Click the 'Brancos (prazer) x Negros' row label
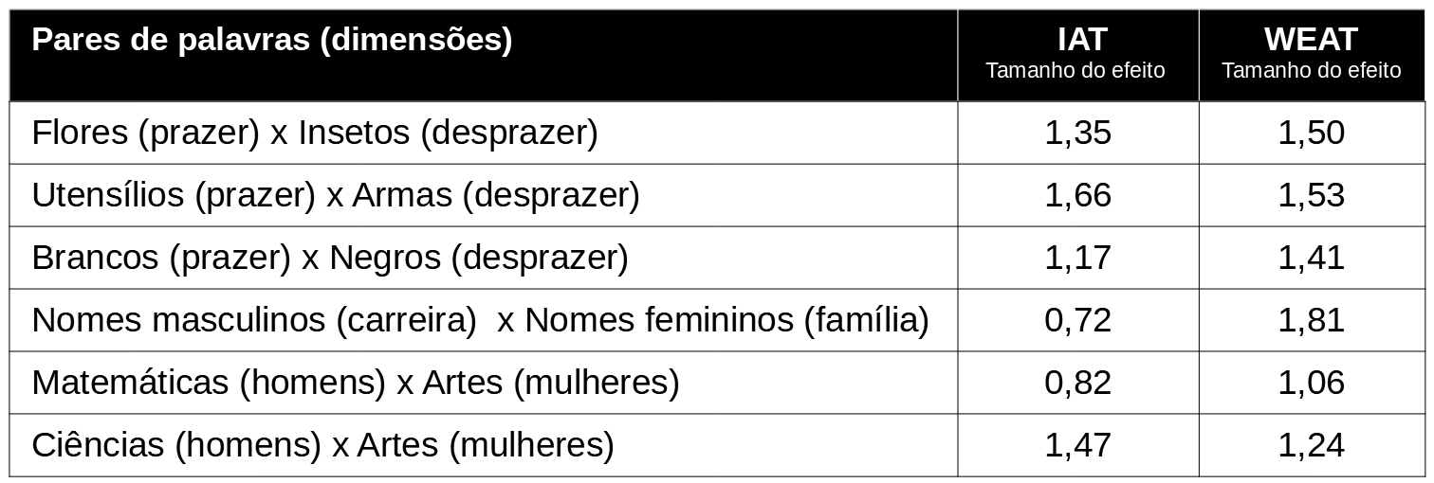 click(x=330, y=258)
